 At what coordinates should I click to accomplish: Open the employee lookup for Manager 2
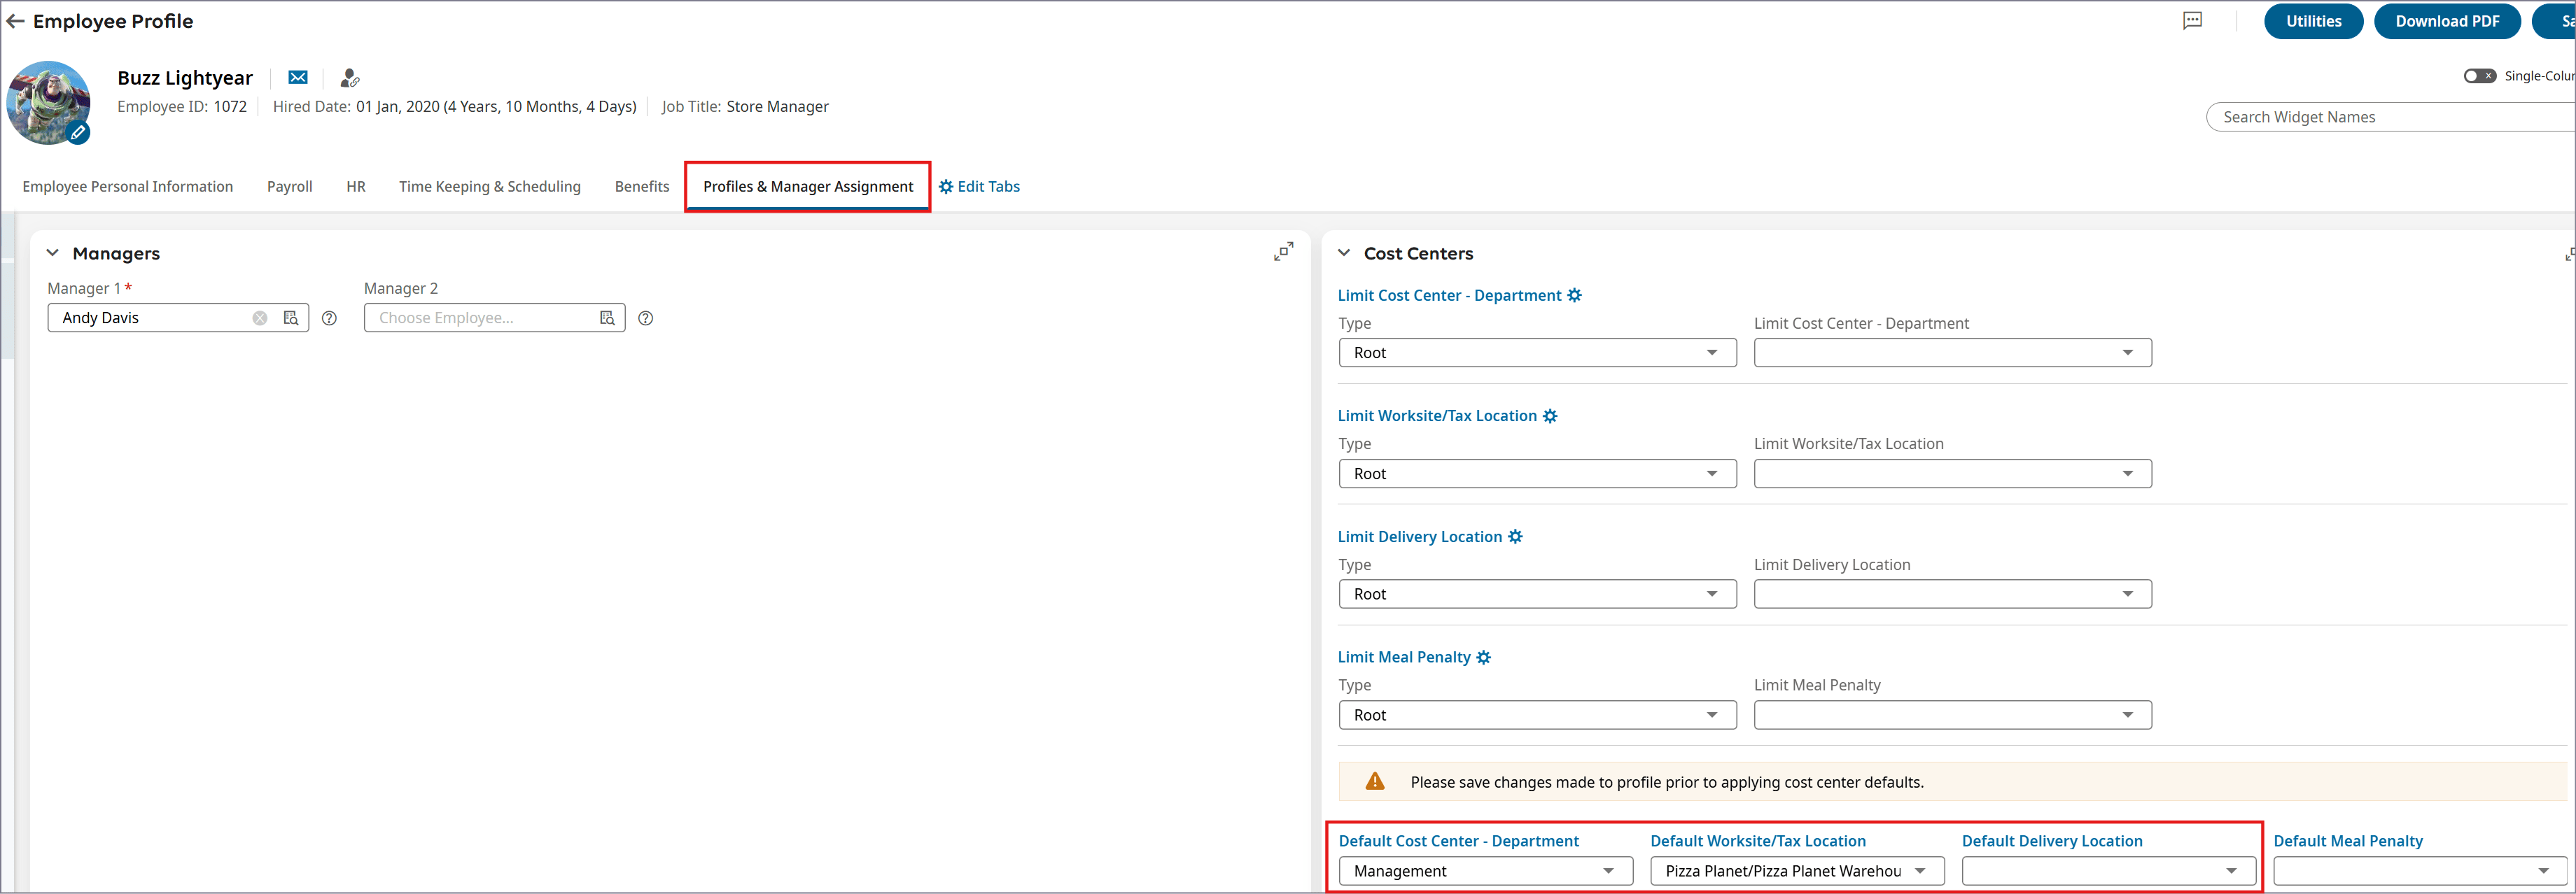(607, 318)
